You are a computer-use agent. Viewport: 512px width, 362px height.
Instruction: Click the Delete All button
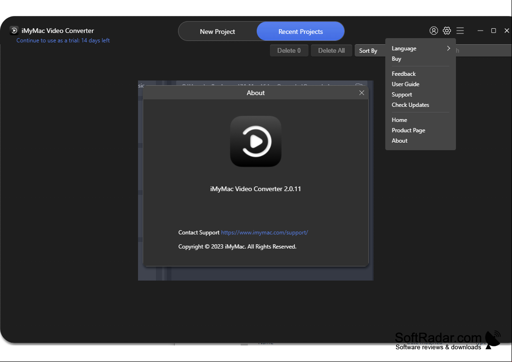(x=332, y=50)
